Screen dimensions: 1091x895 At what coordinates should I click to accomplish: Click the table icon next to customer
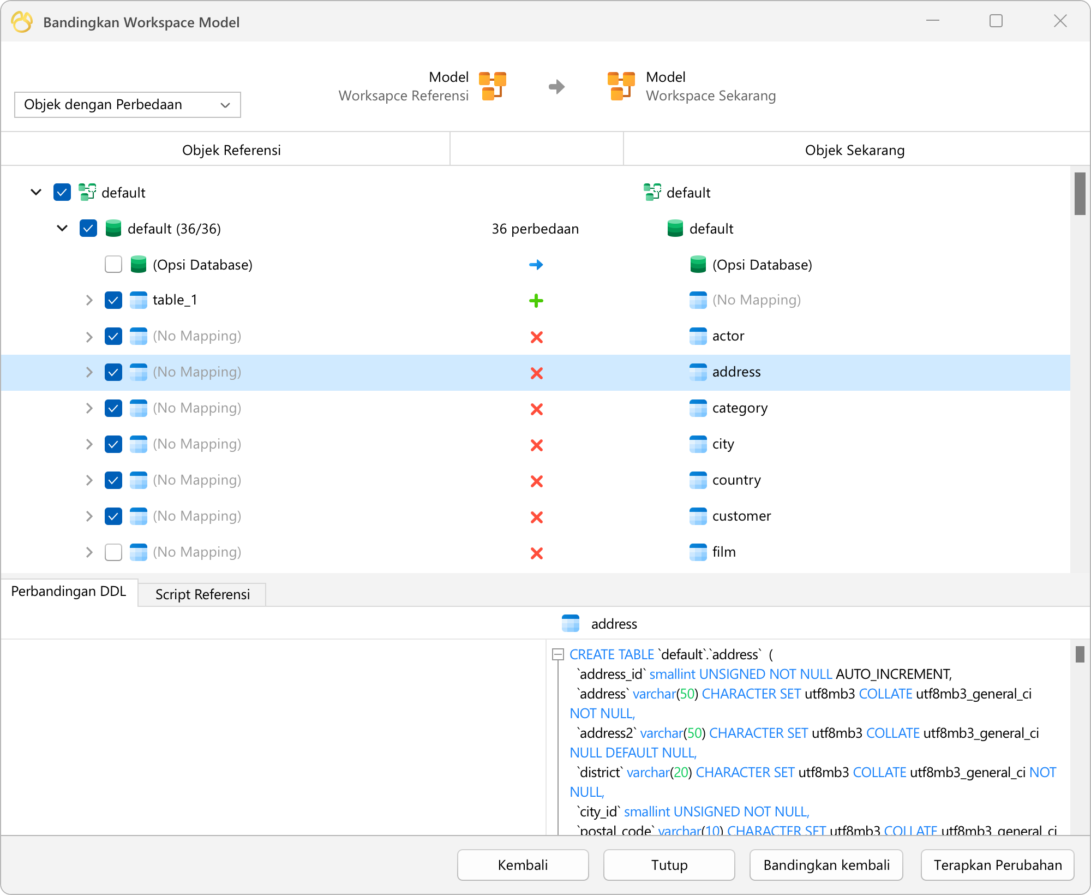pyautogui.click(x=698, y=516)
